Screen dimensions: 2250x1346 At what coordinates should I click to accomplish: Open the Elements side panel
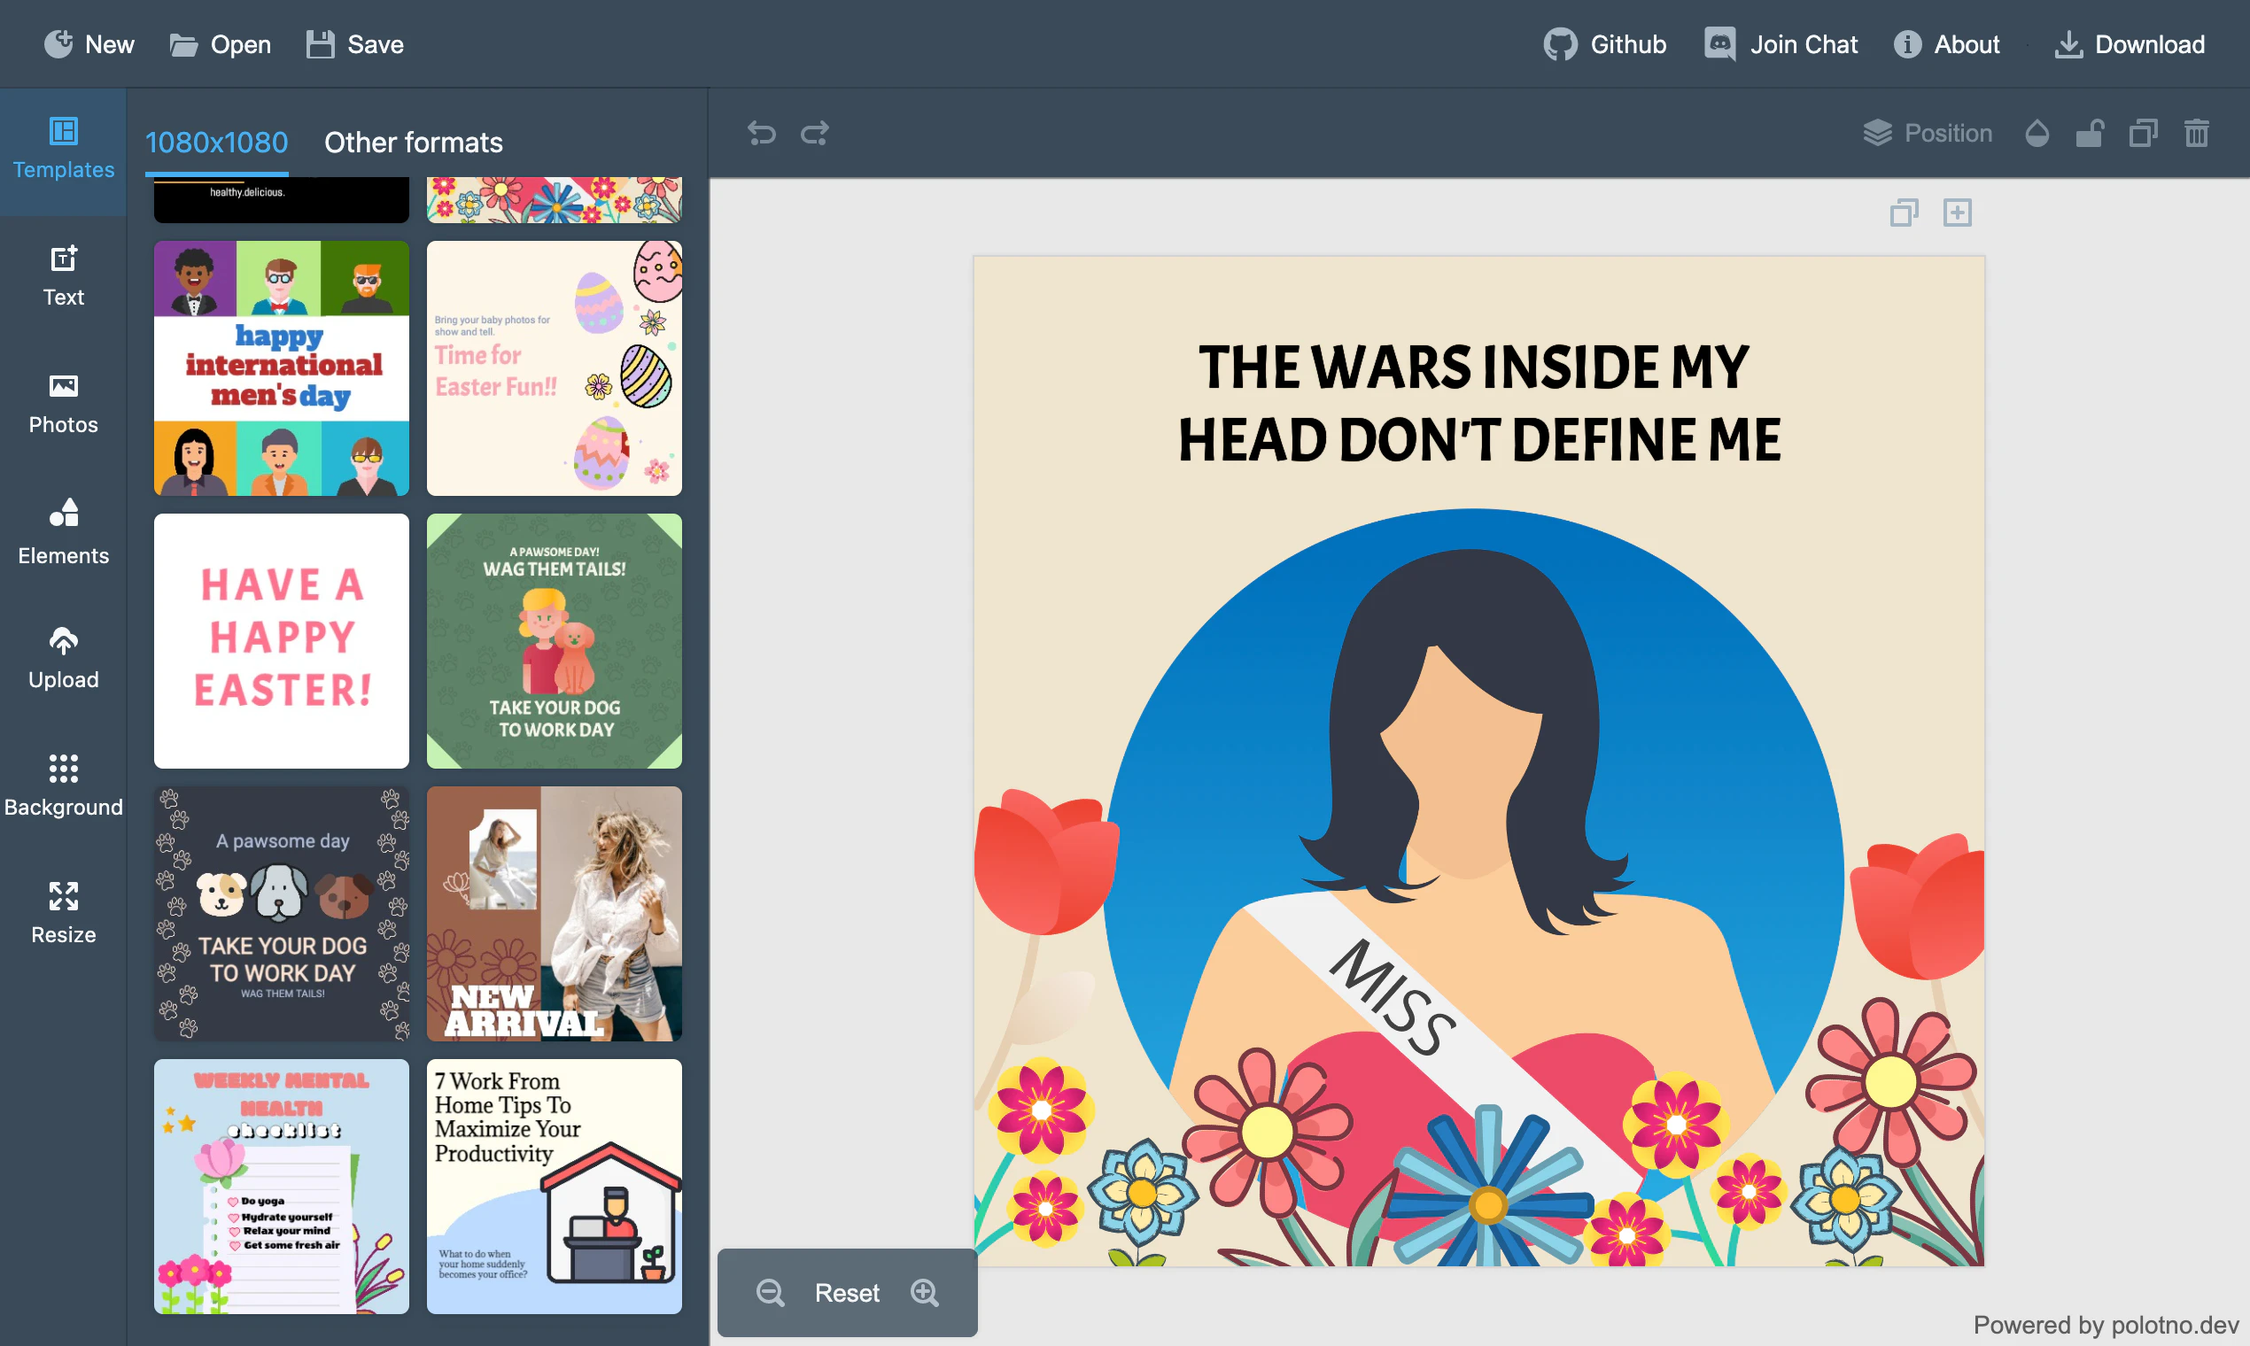click(63, 532)
